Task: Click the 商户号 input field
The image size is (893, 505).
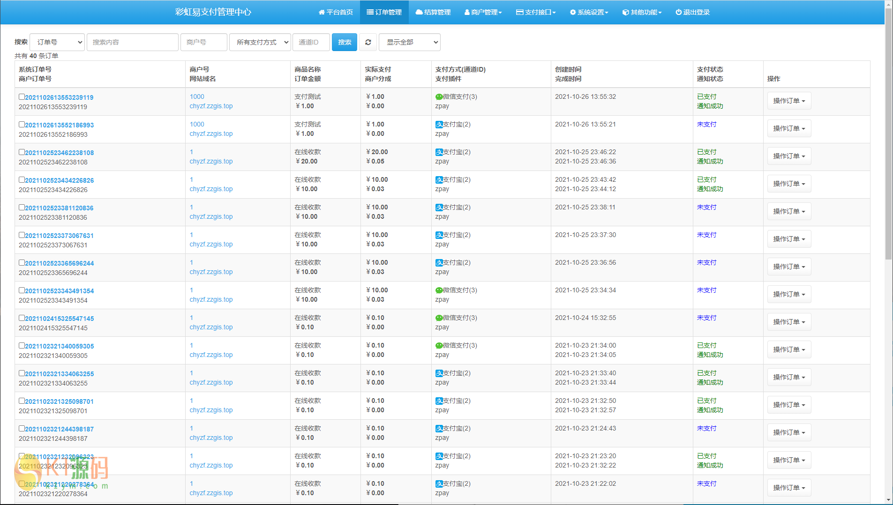Action: (204, 42)
